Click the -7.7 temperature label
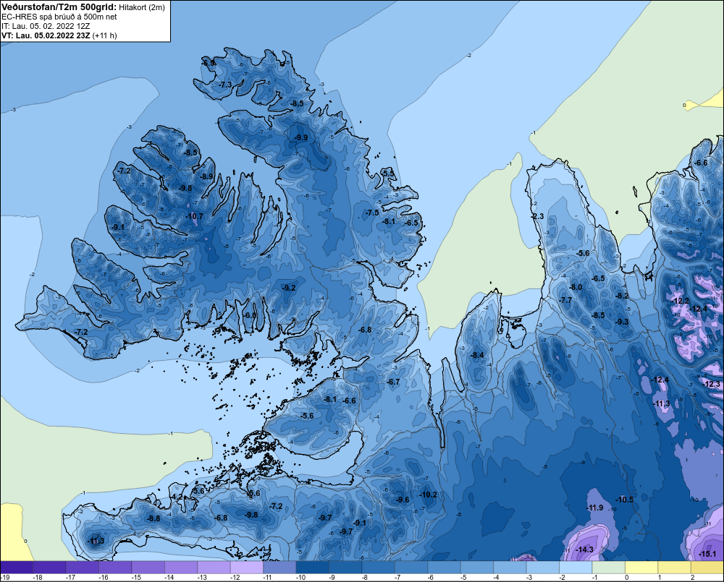The width and height of the screenshot is (724, 582). coord(565,300)
